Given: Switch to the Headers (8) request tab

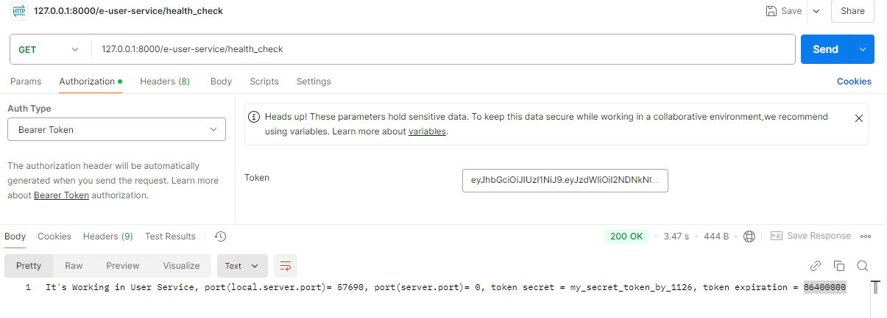Looking at the screenshot, I should (165, 82).
